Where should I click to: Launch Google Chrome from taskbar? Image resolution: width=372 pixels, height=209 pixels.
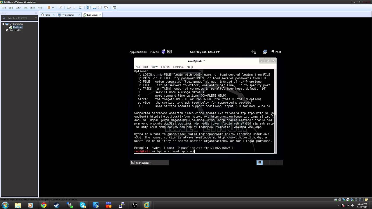tap(44, 205)
